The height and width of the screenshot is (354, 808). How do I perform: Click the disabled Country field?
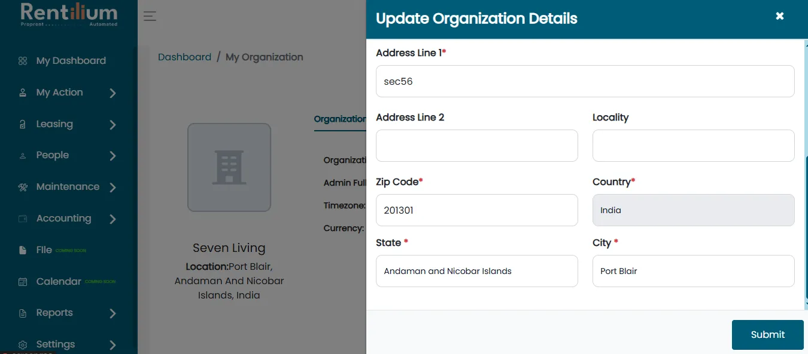coord(693,210)
